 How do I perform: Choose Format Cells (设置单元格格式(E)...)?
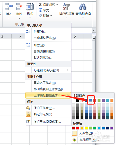(48, 122)
